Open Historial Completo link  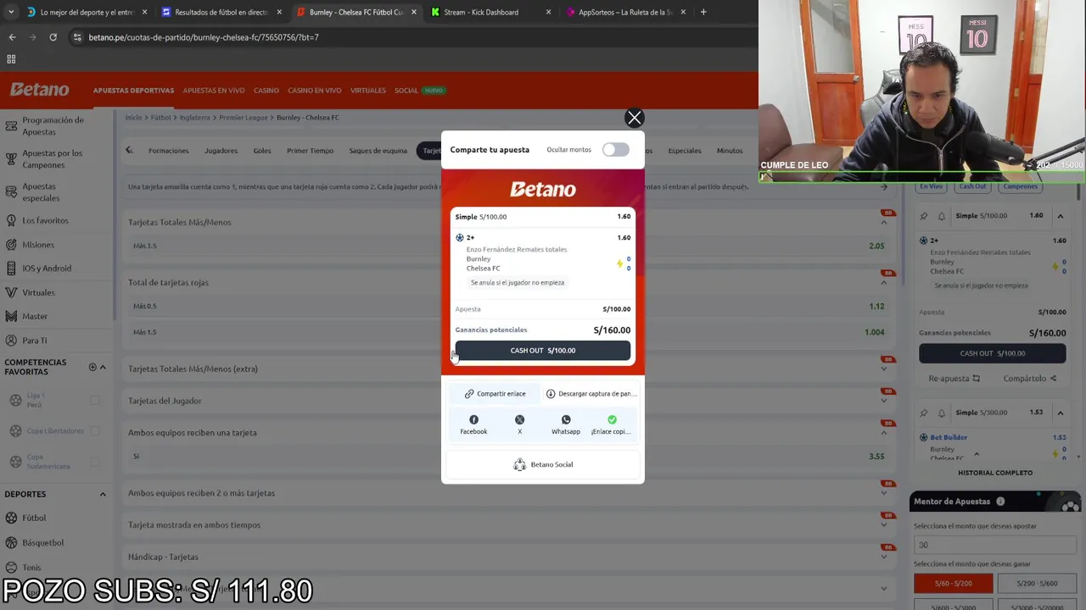pos(995,473)
